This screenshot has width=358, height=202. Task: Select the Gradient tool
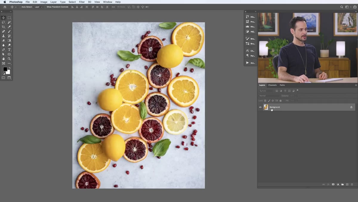coord(9,41)
